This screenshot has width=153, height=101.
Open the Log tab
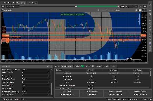click(113, 66)
